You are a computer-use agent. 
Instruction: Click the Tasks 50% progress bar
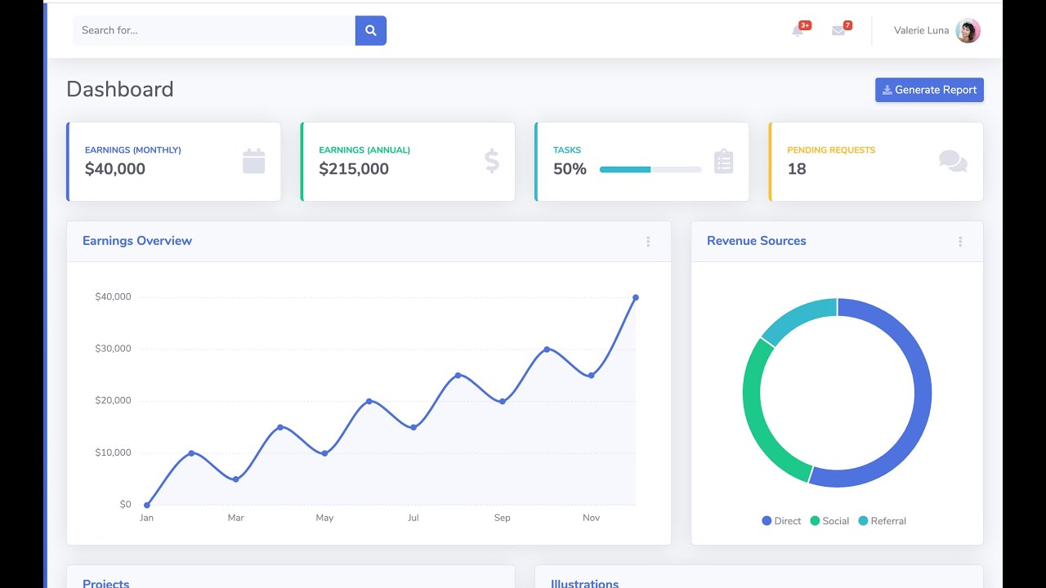tap(650, 170)
